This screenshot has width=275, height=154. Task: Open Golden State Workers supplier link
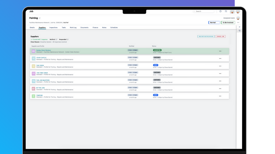click(43, 50)
